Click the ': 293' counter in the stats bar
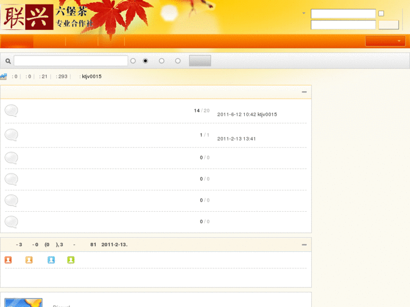 (x=61, y=77)
